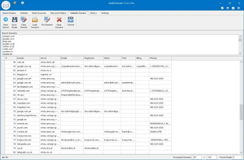Switch to the Website tab

point(24,13)
